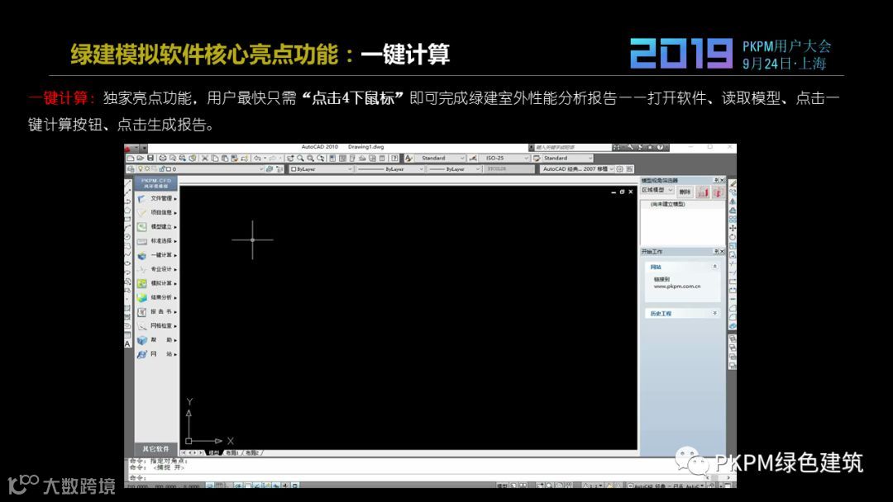The image size is (893, 502).
Task: Select the Zoom window tool
Action: pyautogui.click(x=310, y=158)
